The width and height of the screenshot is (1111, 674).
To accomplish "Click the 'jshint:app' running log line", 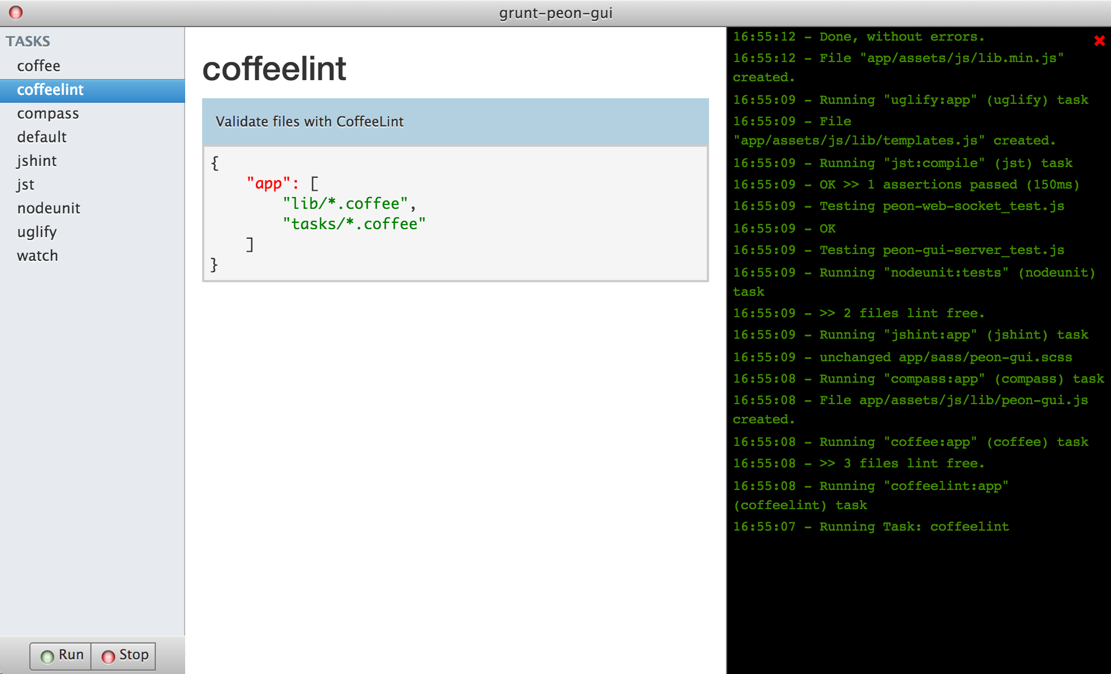I will point(911,335).
